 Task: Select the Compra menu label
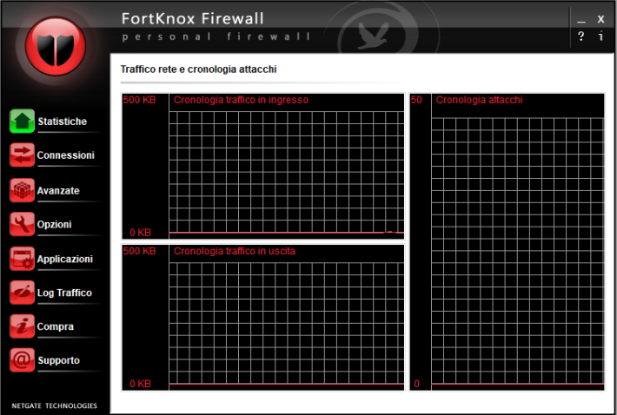click(55, 326)
